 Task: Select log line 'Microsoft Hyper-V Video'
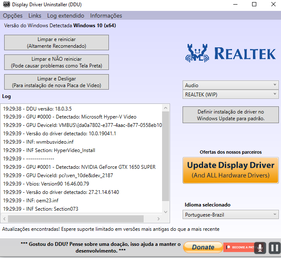tap(70, 117)
